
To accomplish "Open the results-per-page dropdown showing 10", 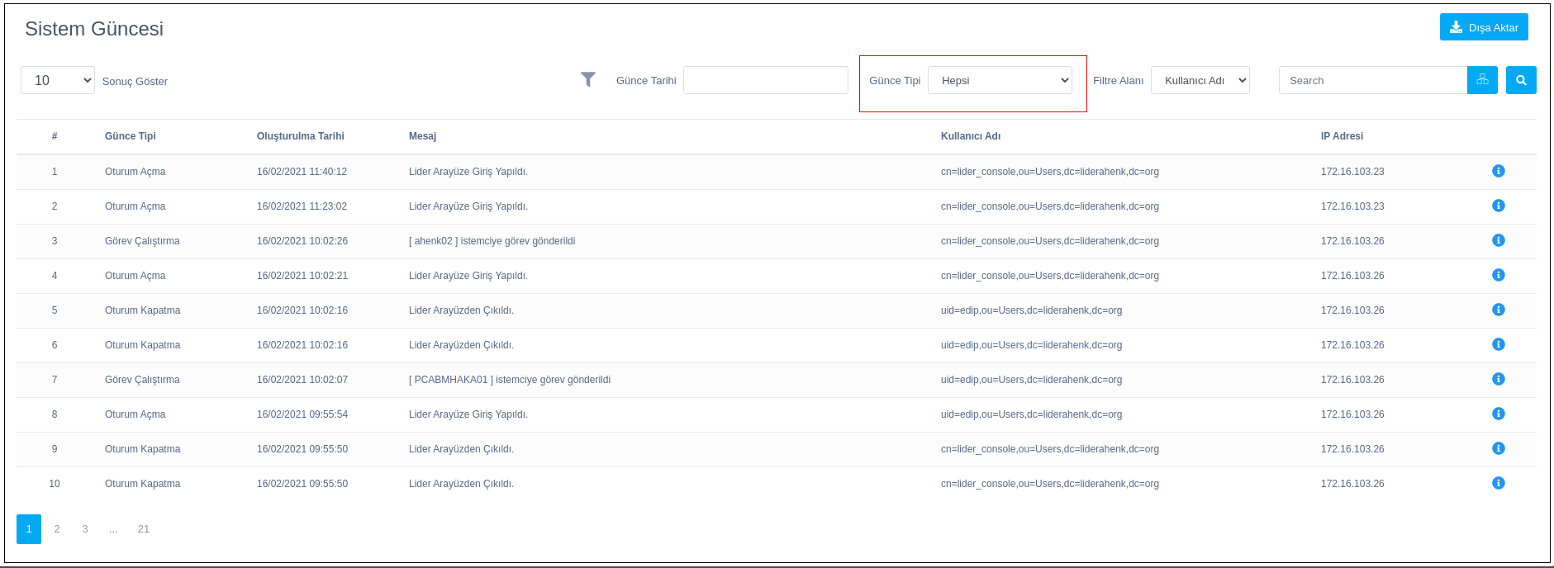I will click(58, 80).
